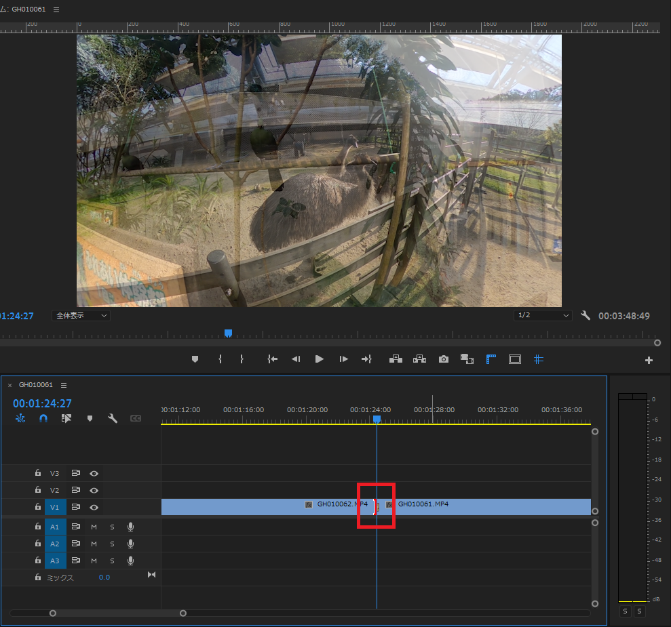Open the zoom level dropdown 全体表示

81,315
